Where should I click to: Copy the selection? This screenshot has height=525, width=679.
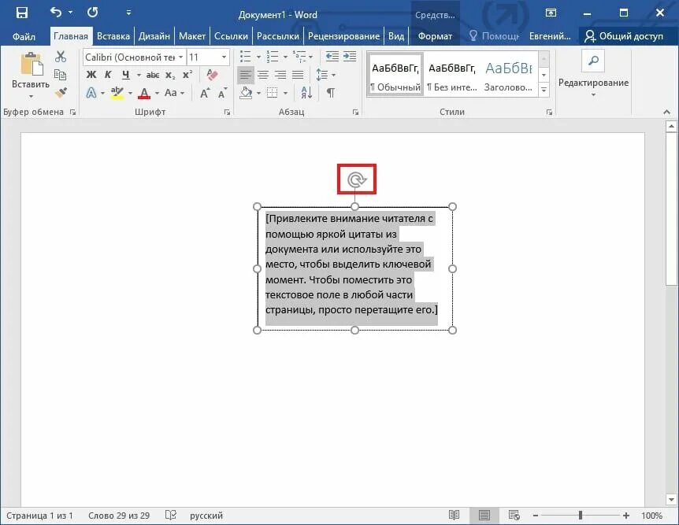click(x=61, y=75)
